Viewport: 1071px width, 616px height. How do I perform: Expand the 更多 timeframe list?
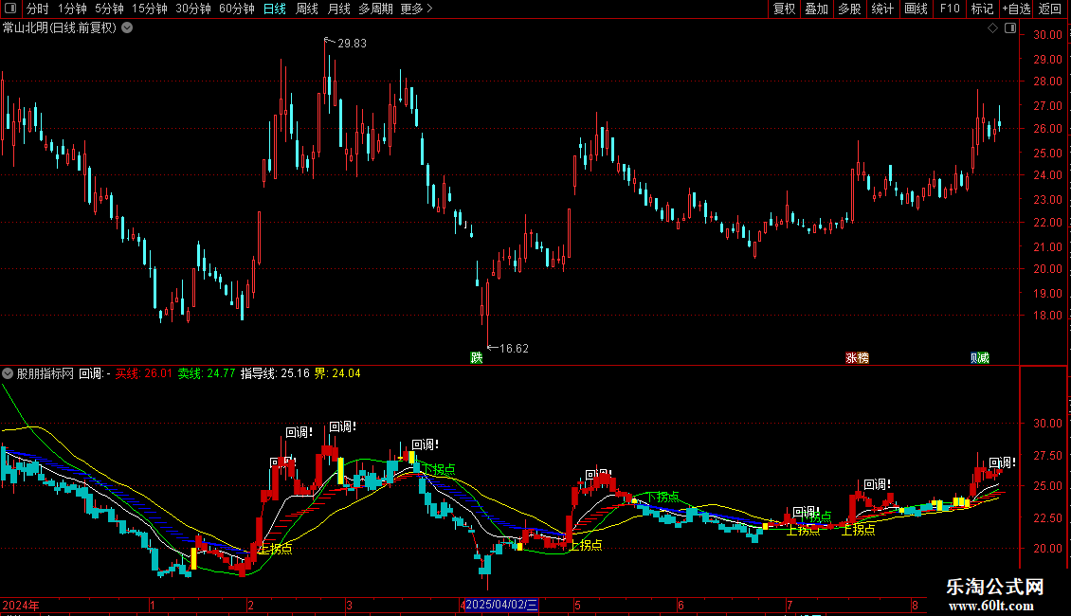click(x=416, y=9)
